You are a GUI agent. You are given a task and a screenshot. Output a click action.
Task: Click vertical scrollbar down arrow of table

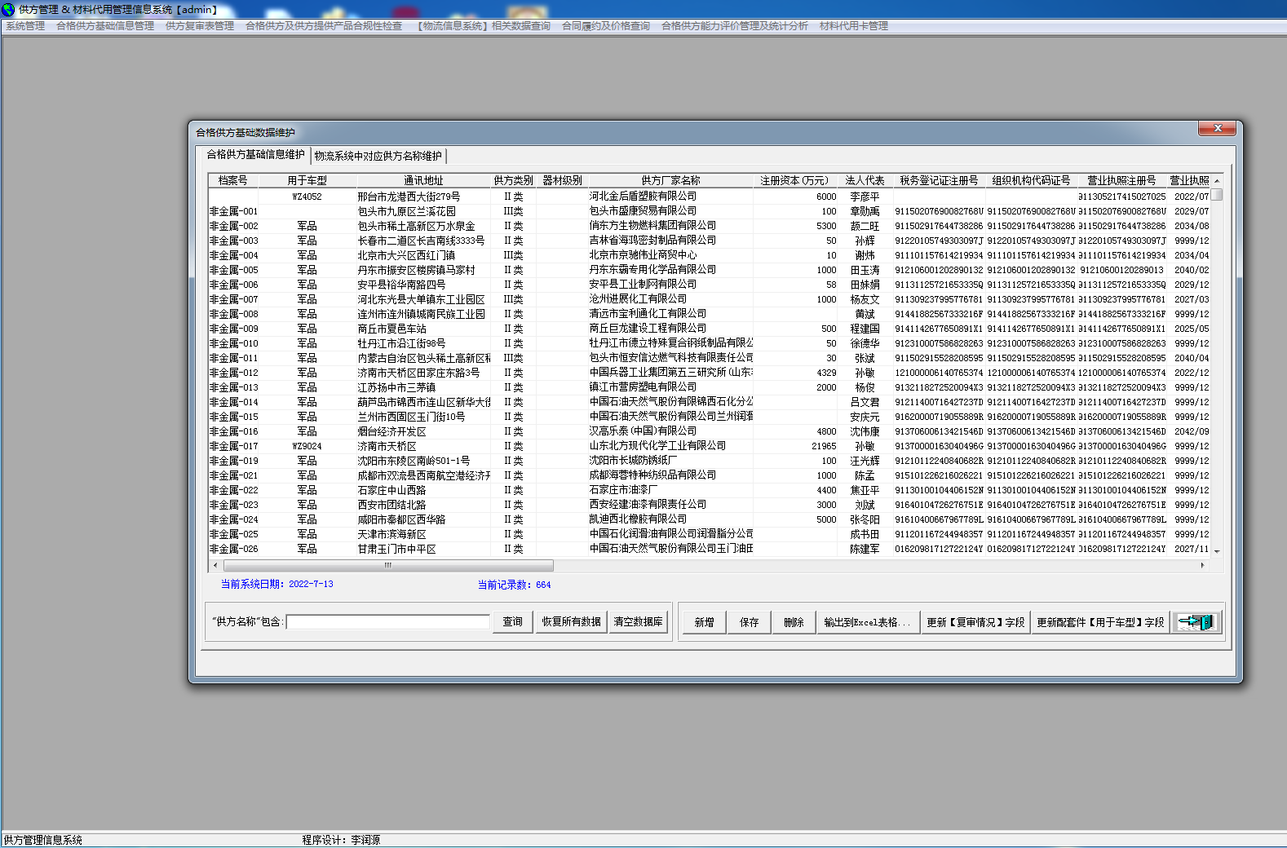pos(1217,551)
